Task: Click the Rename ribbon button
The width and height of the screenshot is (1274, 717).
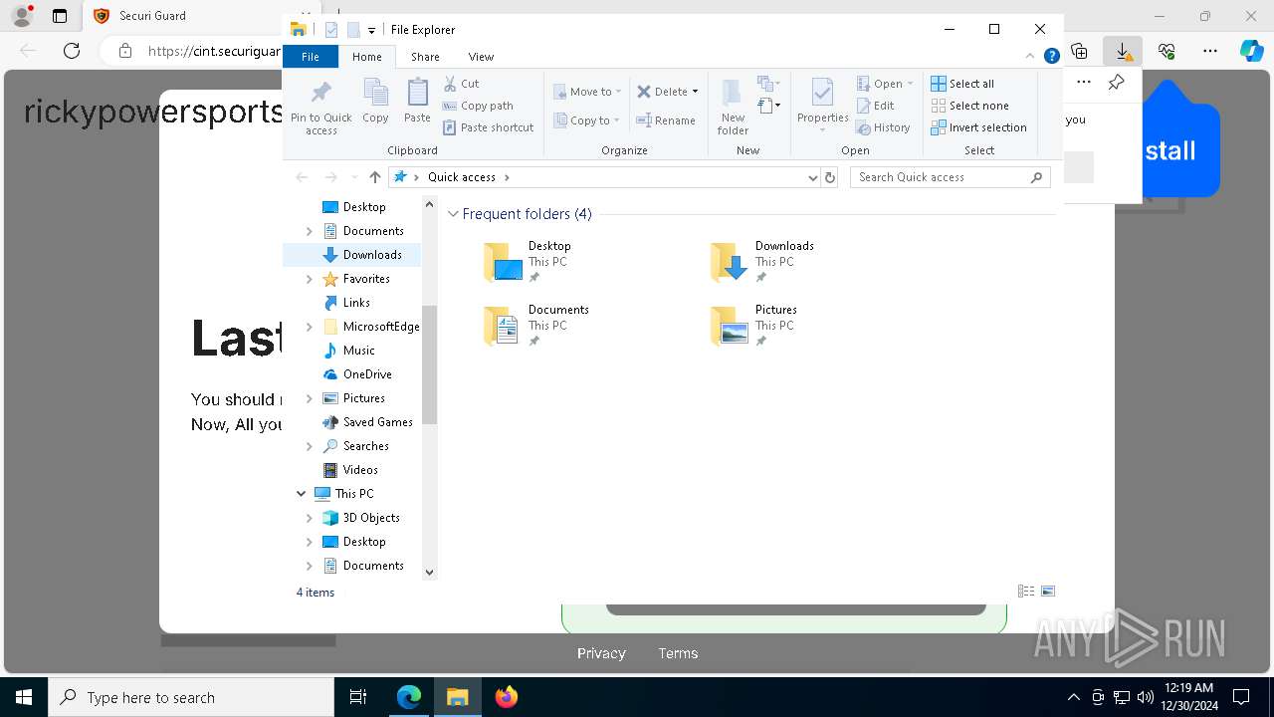Action: pos(666,120)
